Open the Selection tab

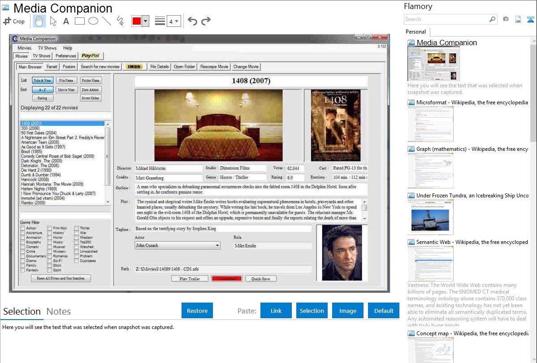pyautogui.click(x=22, y=312)
